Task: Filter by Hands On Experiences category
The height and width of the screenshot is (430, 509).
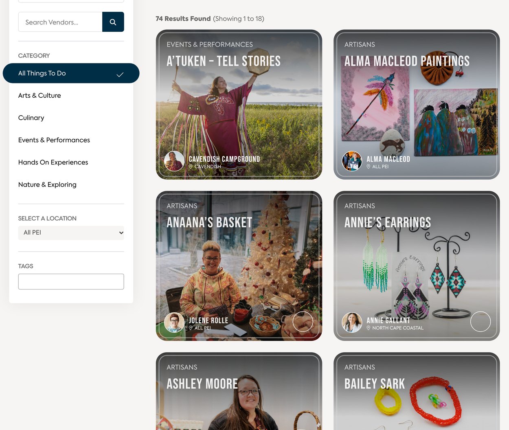Action: 53,162
